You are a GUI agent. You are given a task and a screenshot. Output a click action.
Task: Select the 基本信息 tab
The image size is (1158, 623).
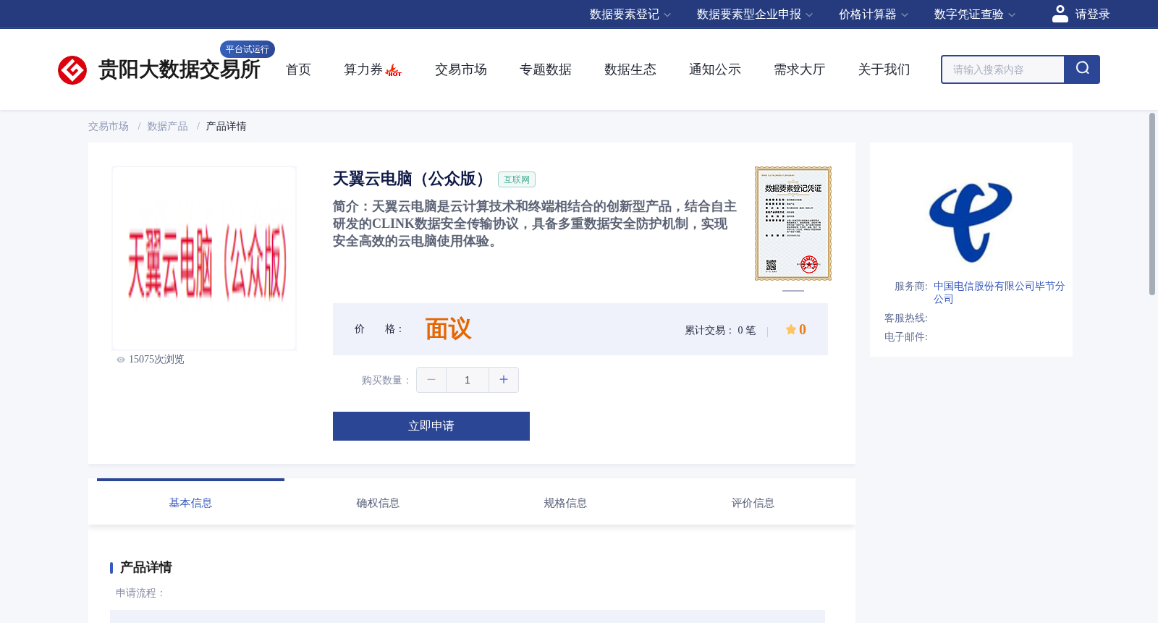[190, 503]
